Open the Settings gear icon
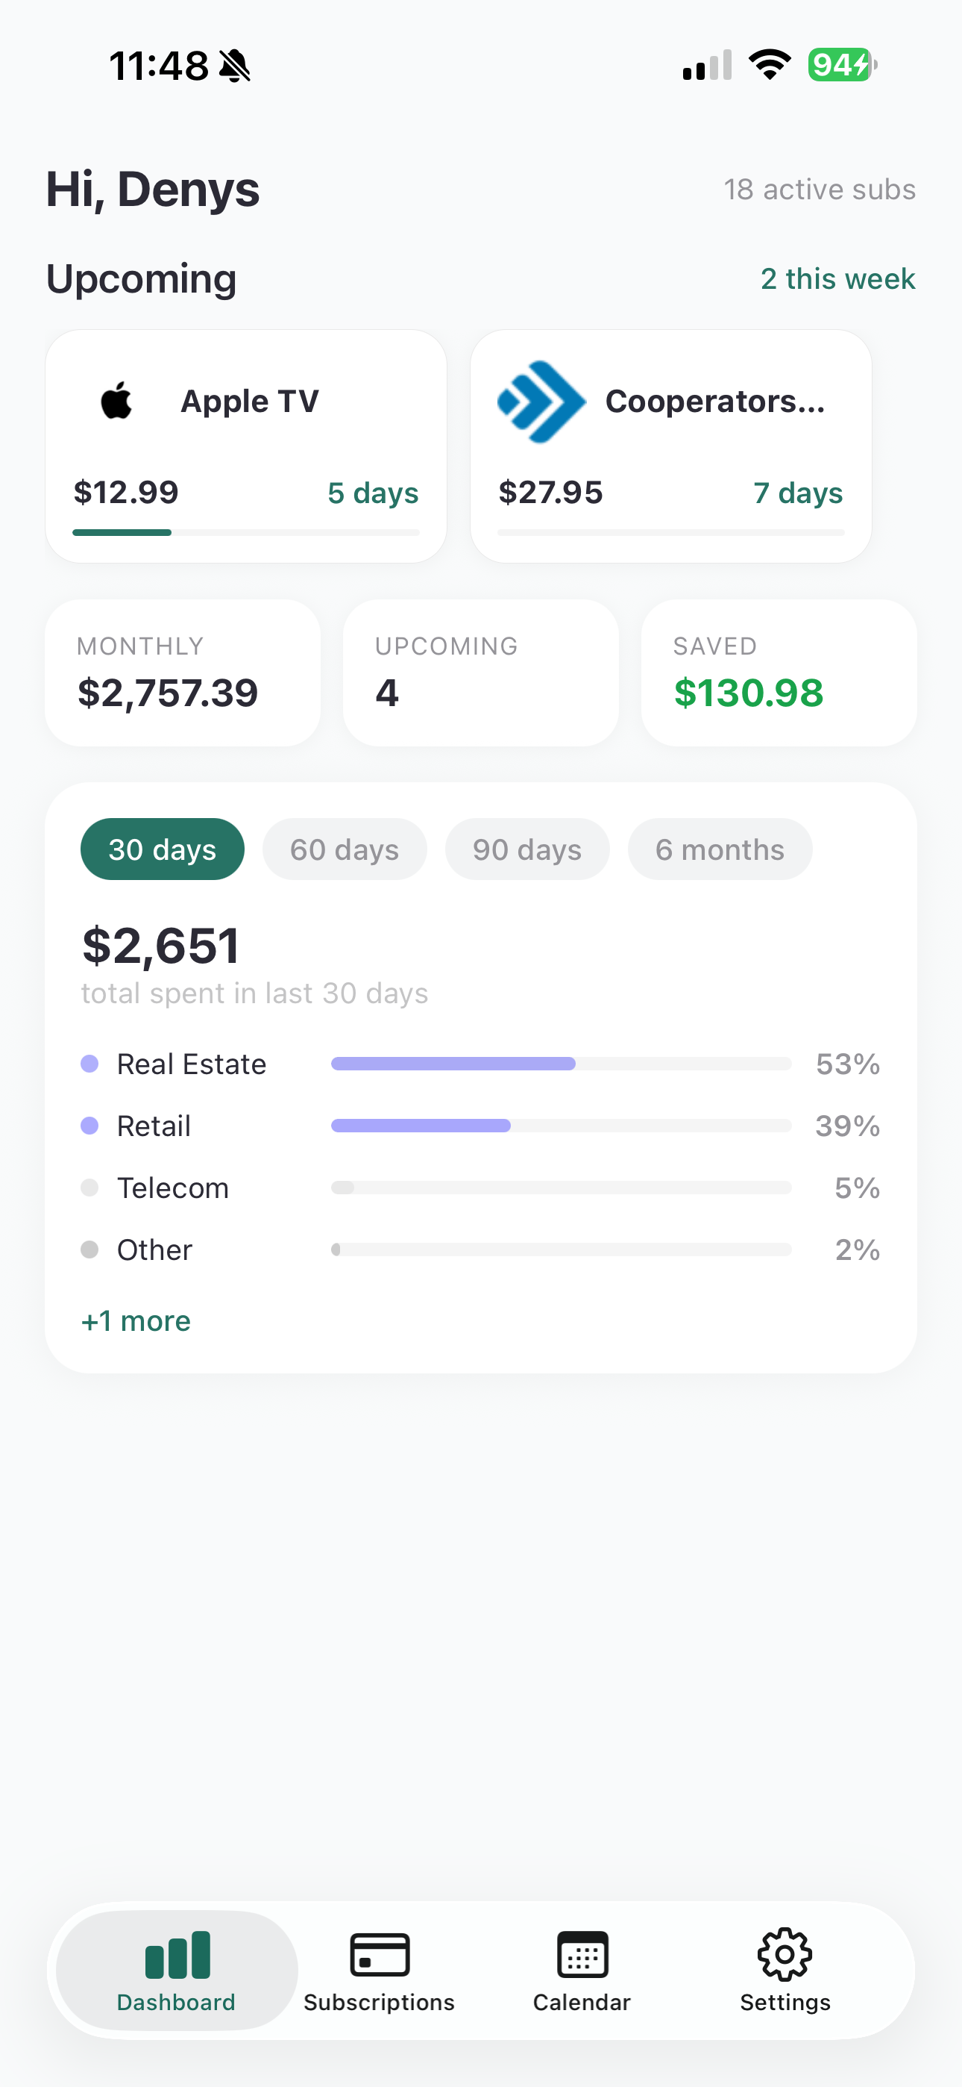 785,1954
